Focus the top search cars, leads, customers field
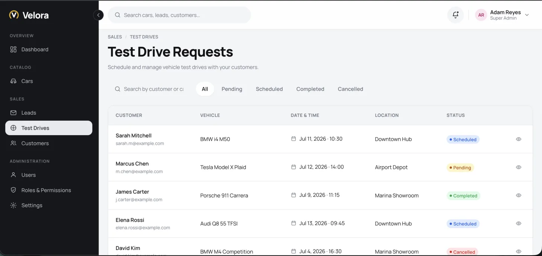 [179, 15]
